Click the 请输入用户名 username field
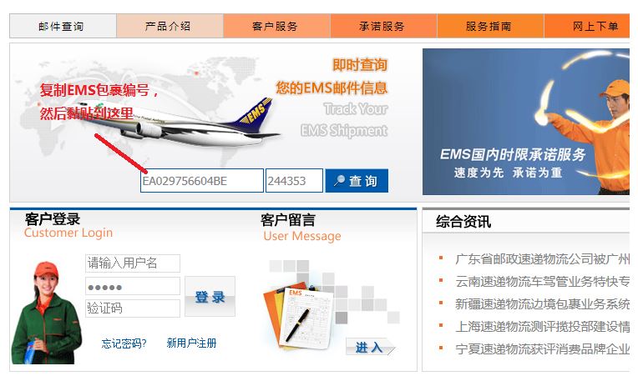Screen dimensions: 638x391 click(x=133, y=263)
